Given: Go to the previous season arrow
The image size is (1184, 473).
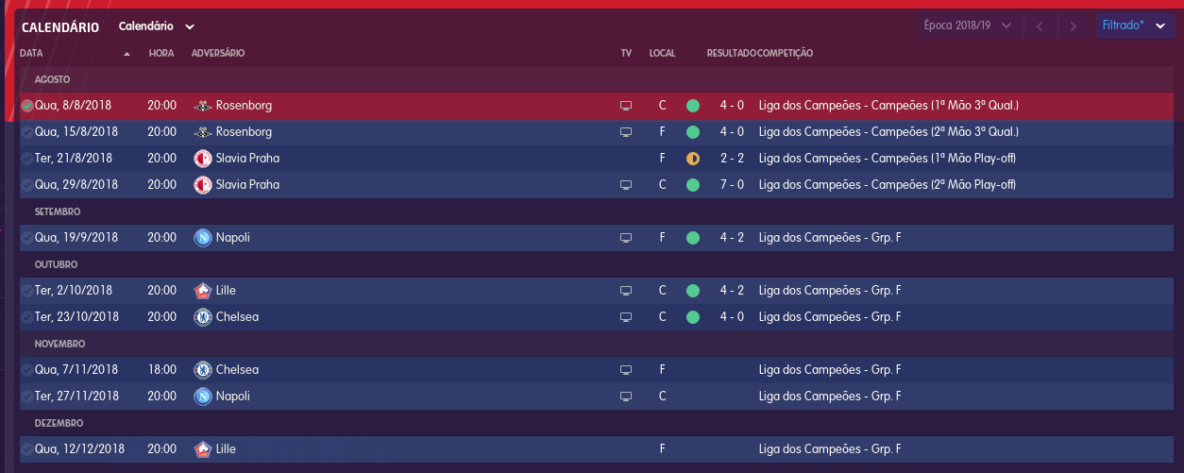Looking at the screenshot, I should click(x=1040, y=26).
